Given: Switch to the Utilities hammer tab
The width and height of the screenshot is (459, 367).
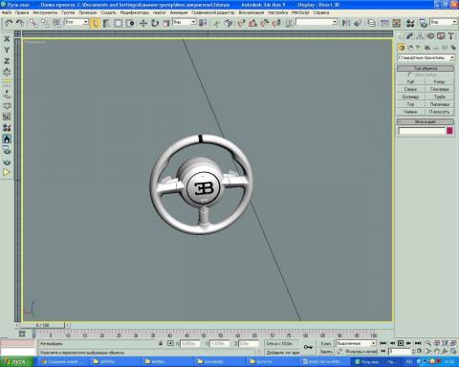Looking at the screenshot, I should point(450,36).
